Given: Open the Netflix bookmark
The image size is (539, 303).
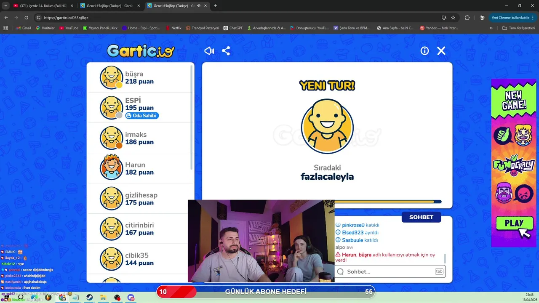Looking at the screenshot, I should click(173, 28).
